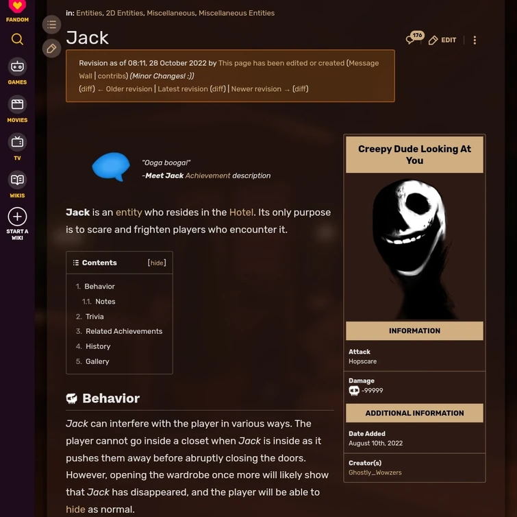Open the Latest revision link
This screenshot has width=517, height=517.
coord(183,89)
